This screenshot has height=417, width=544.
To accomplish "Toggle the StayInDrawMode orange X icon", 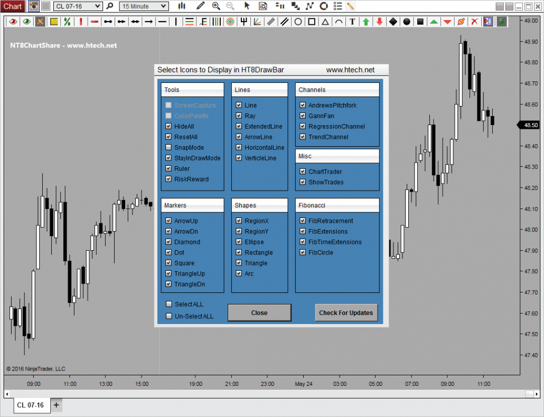I will (40, 22).
